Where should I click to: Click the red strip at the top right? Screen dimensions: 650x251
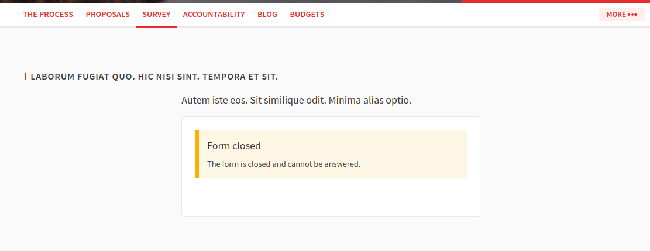click(x=555, y=1)
